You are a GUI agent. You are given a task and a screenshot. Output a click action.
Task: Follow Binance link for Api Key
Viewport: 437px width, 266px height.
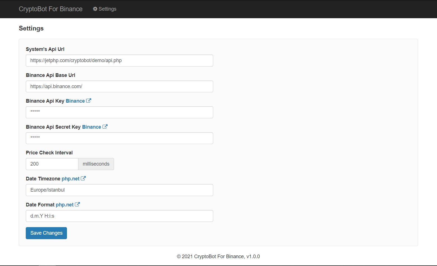[x=75, y=101]
